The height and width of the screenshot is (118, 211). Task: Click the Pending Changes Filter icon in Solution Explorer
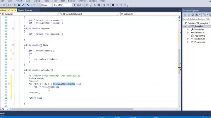[x=204, y=15]
